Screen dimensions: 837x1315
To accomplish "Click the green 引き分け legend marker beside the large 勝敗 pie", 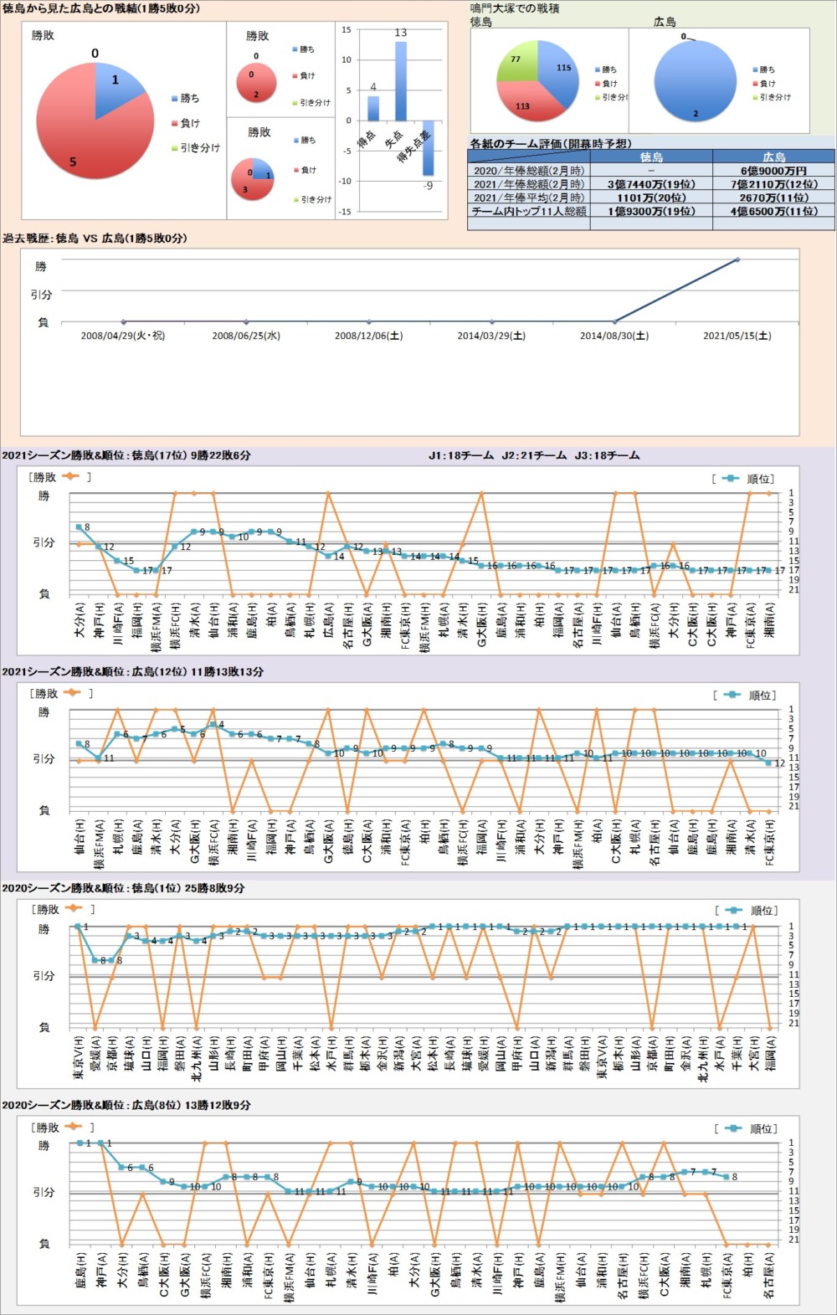I will (x=175, y=148).
